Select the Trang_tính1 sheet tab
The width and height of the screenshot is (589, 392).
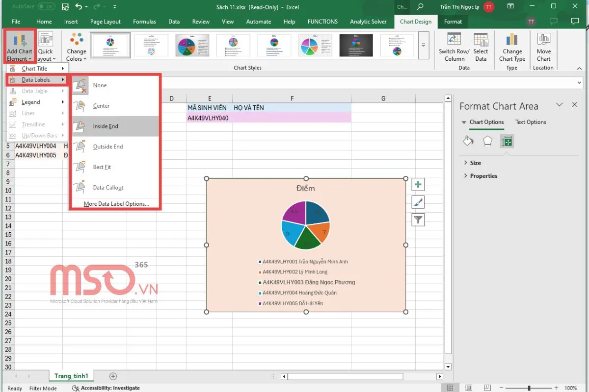71,376
